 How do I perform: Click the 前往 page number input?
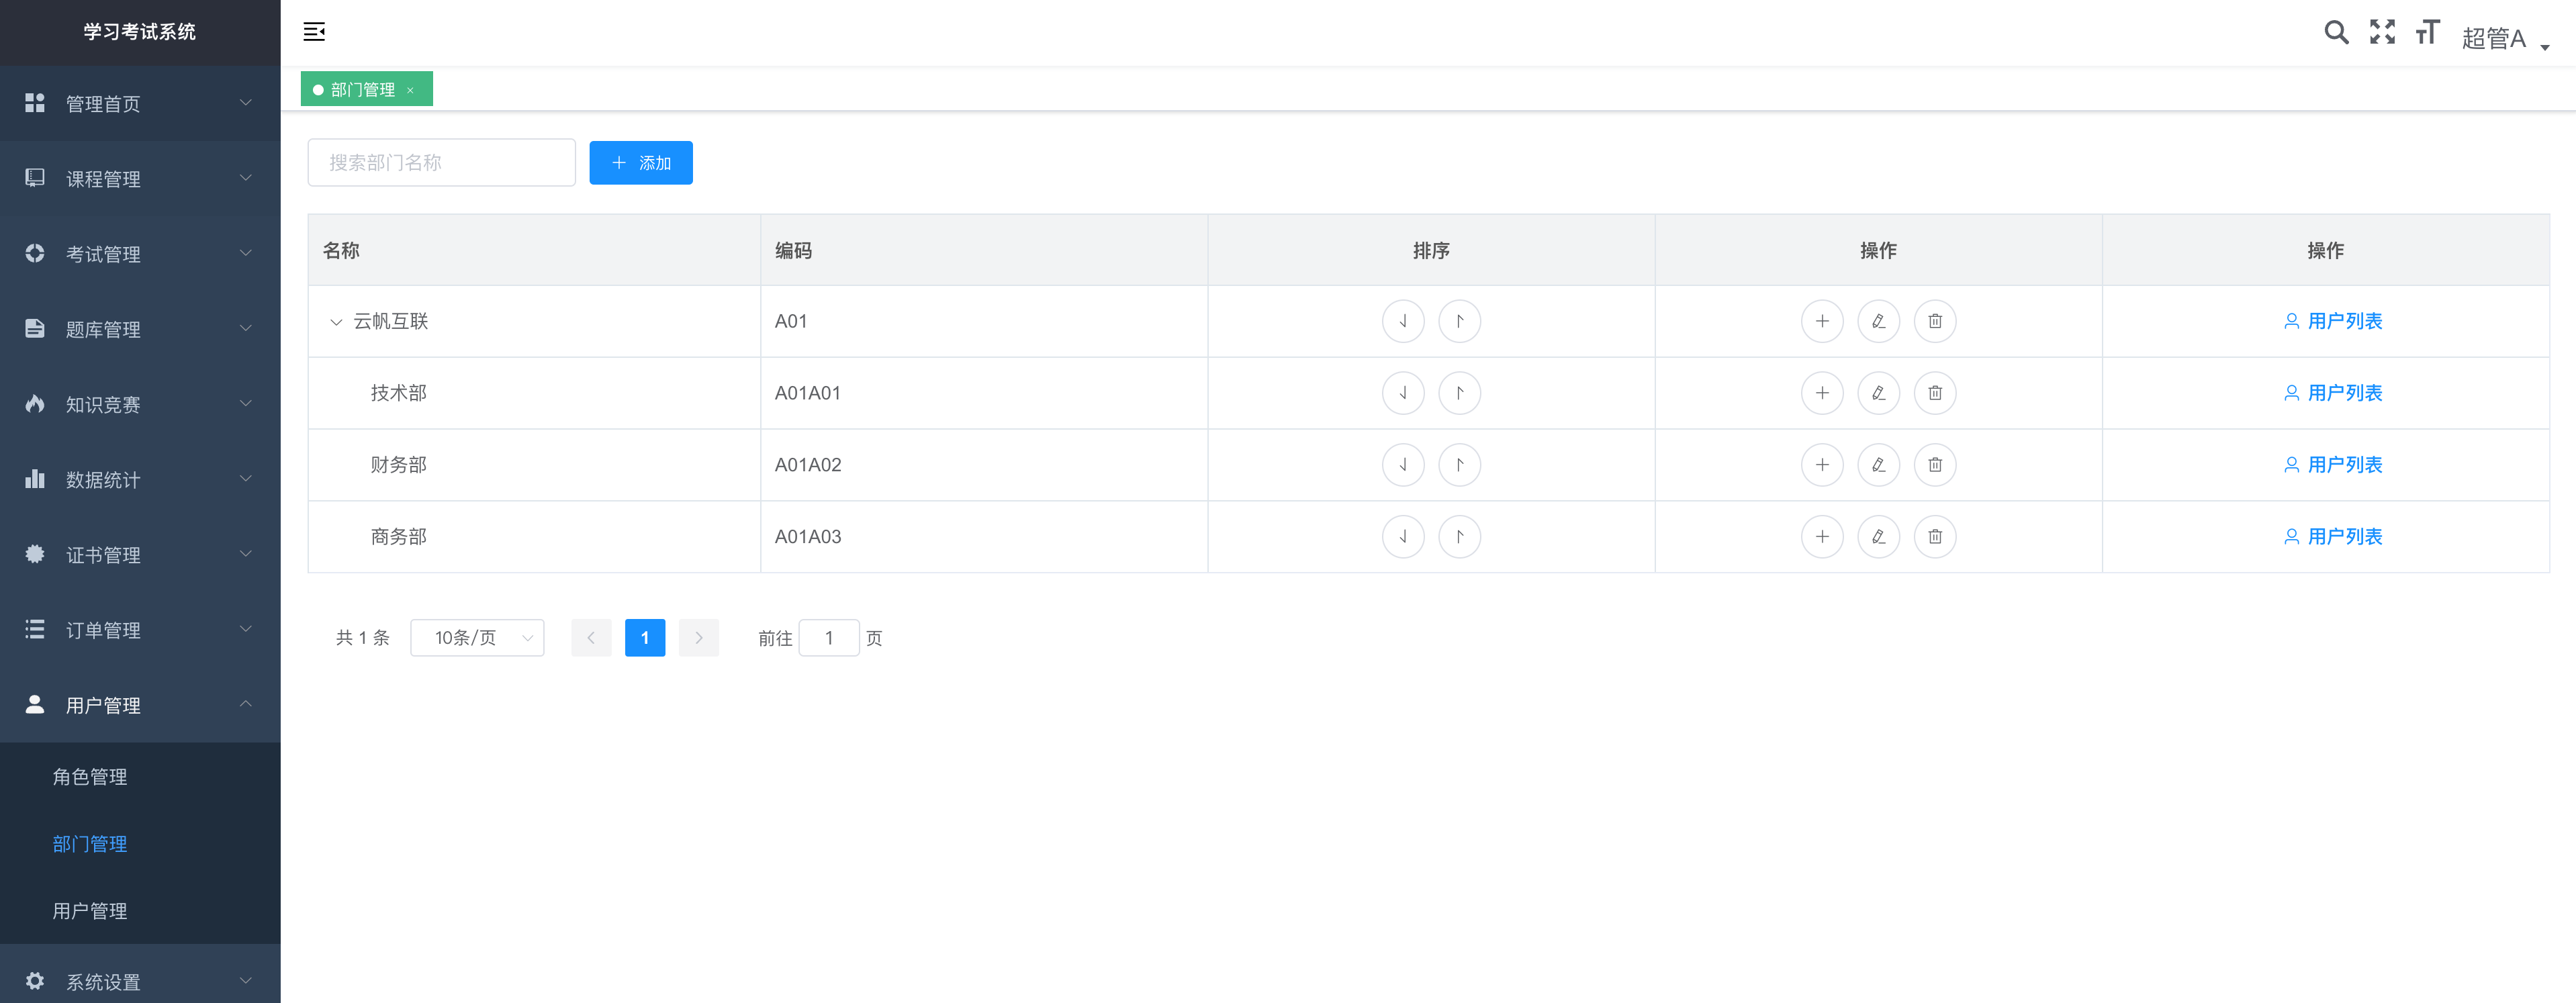click(829, 638)
